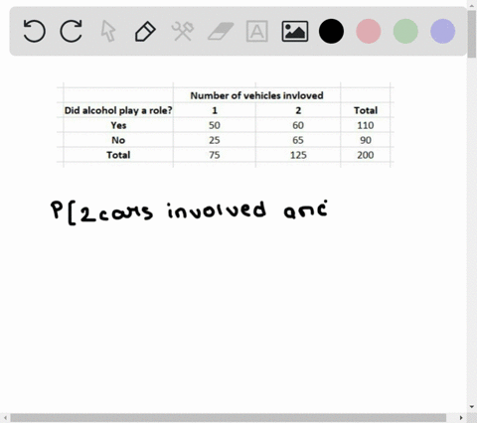
Task: Set pen color to pink
Action: coord(369,31)
